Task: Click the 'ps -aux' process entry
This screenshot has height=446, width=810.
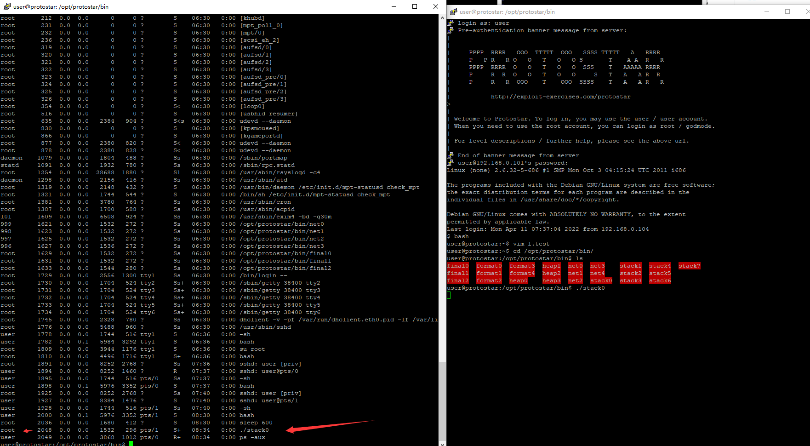Action: click(x=252, y=437)
